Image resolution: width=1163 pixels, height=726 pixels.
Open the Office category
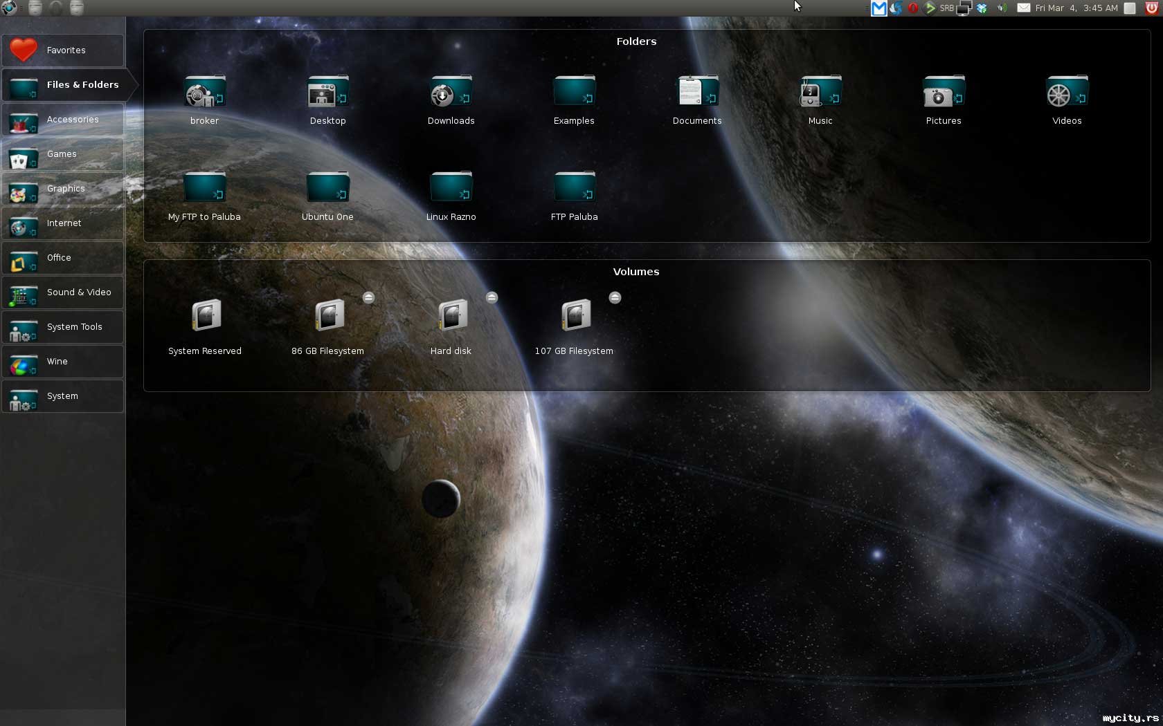tap(63, 258)
